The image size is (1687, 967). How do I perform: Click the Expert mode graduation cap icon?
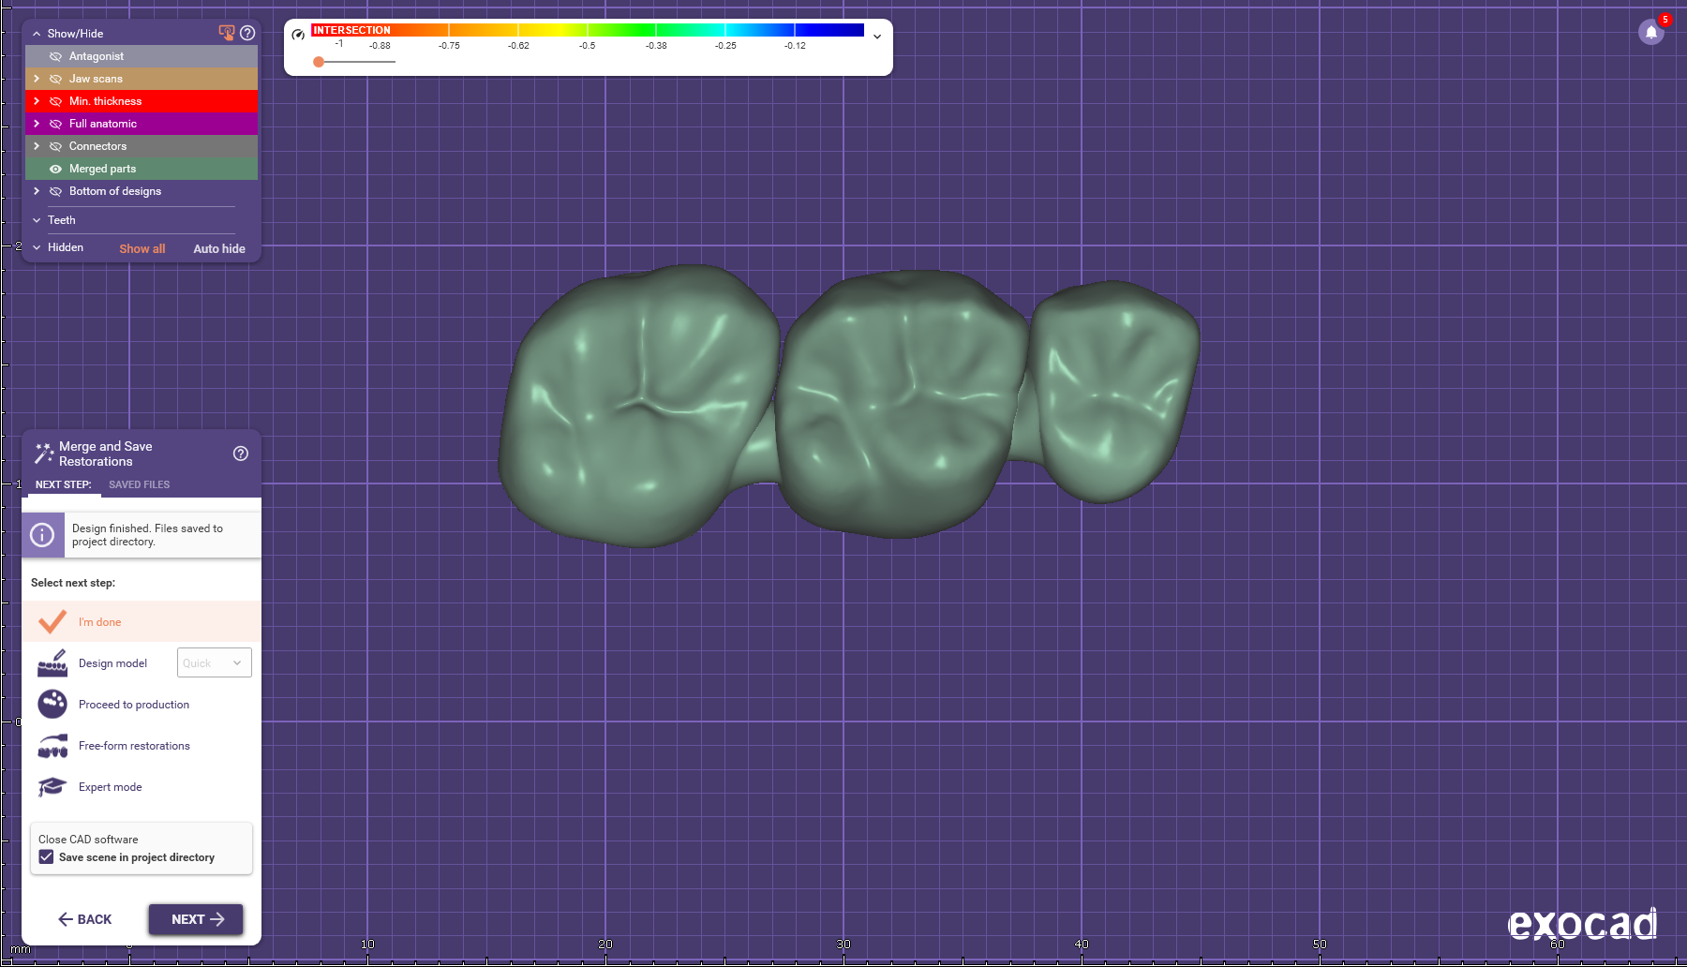[x=52, y=787]
